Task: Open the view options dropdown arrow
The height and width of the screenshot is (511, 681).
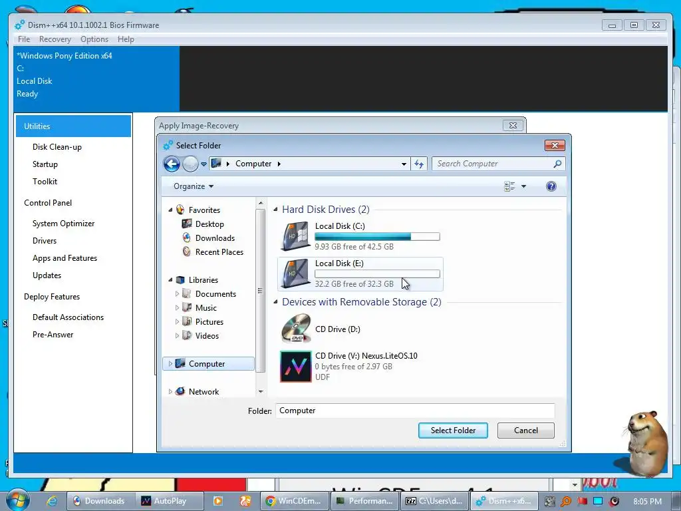Action: coord(524,186)
